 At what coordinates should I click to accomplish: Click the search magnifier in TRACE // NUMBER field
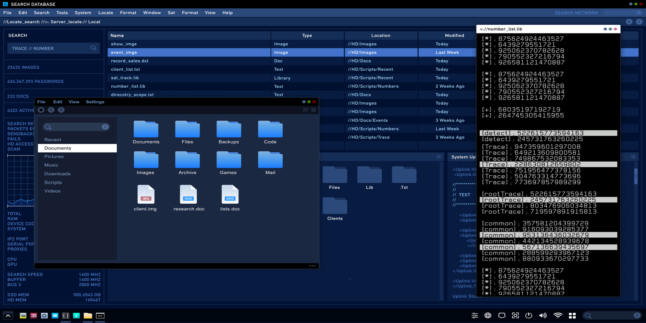pos(93,48)
